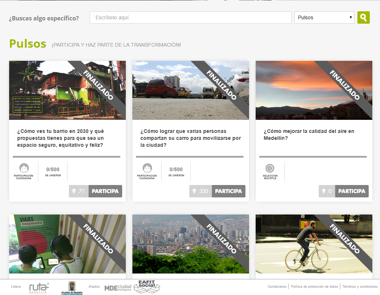Click the Escríbelo aquí search field
Viewport: 380px width, 295px height.
tap(190, 17)
